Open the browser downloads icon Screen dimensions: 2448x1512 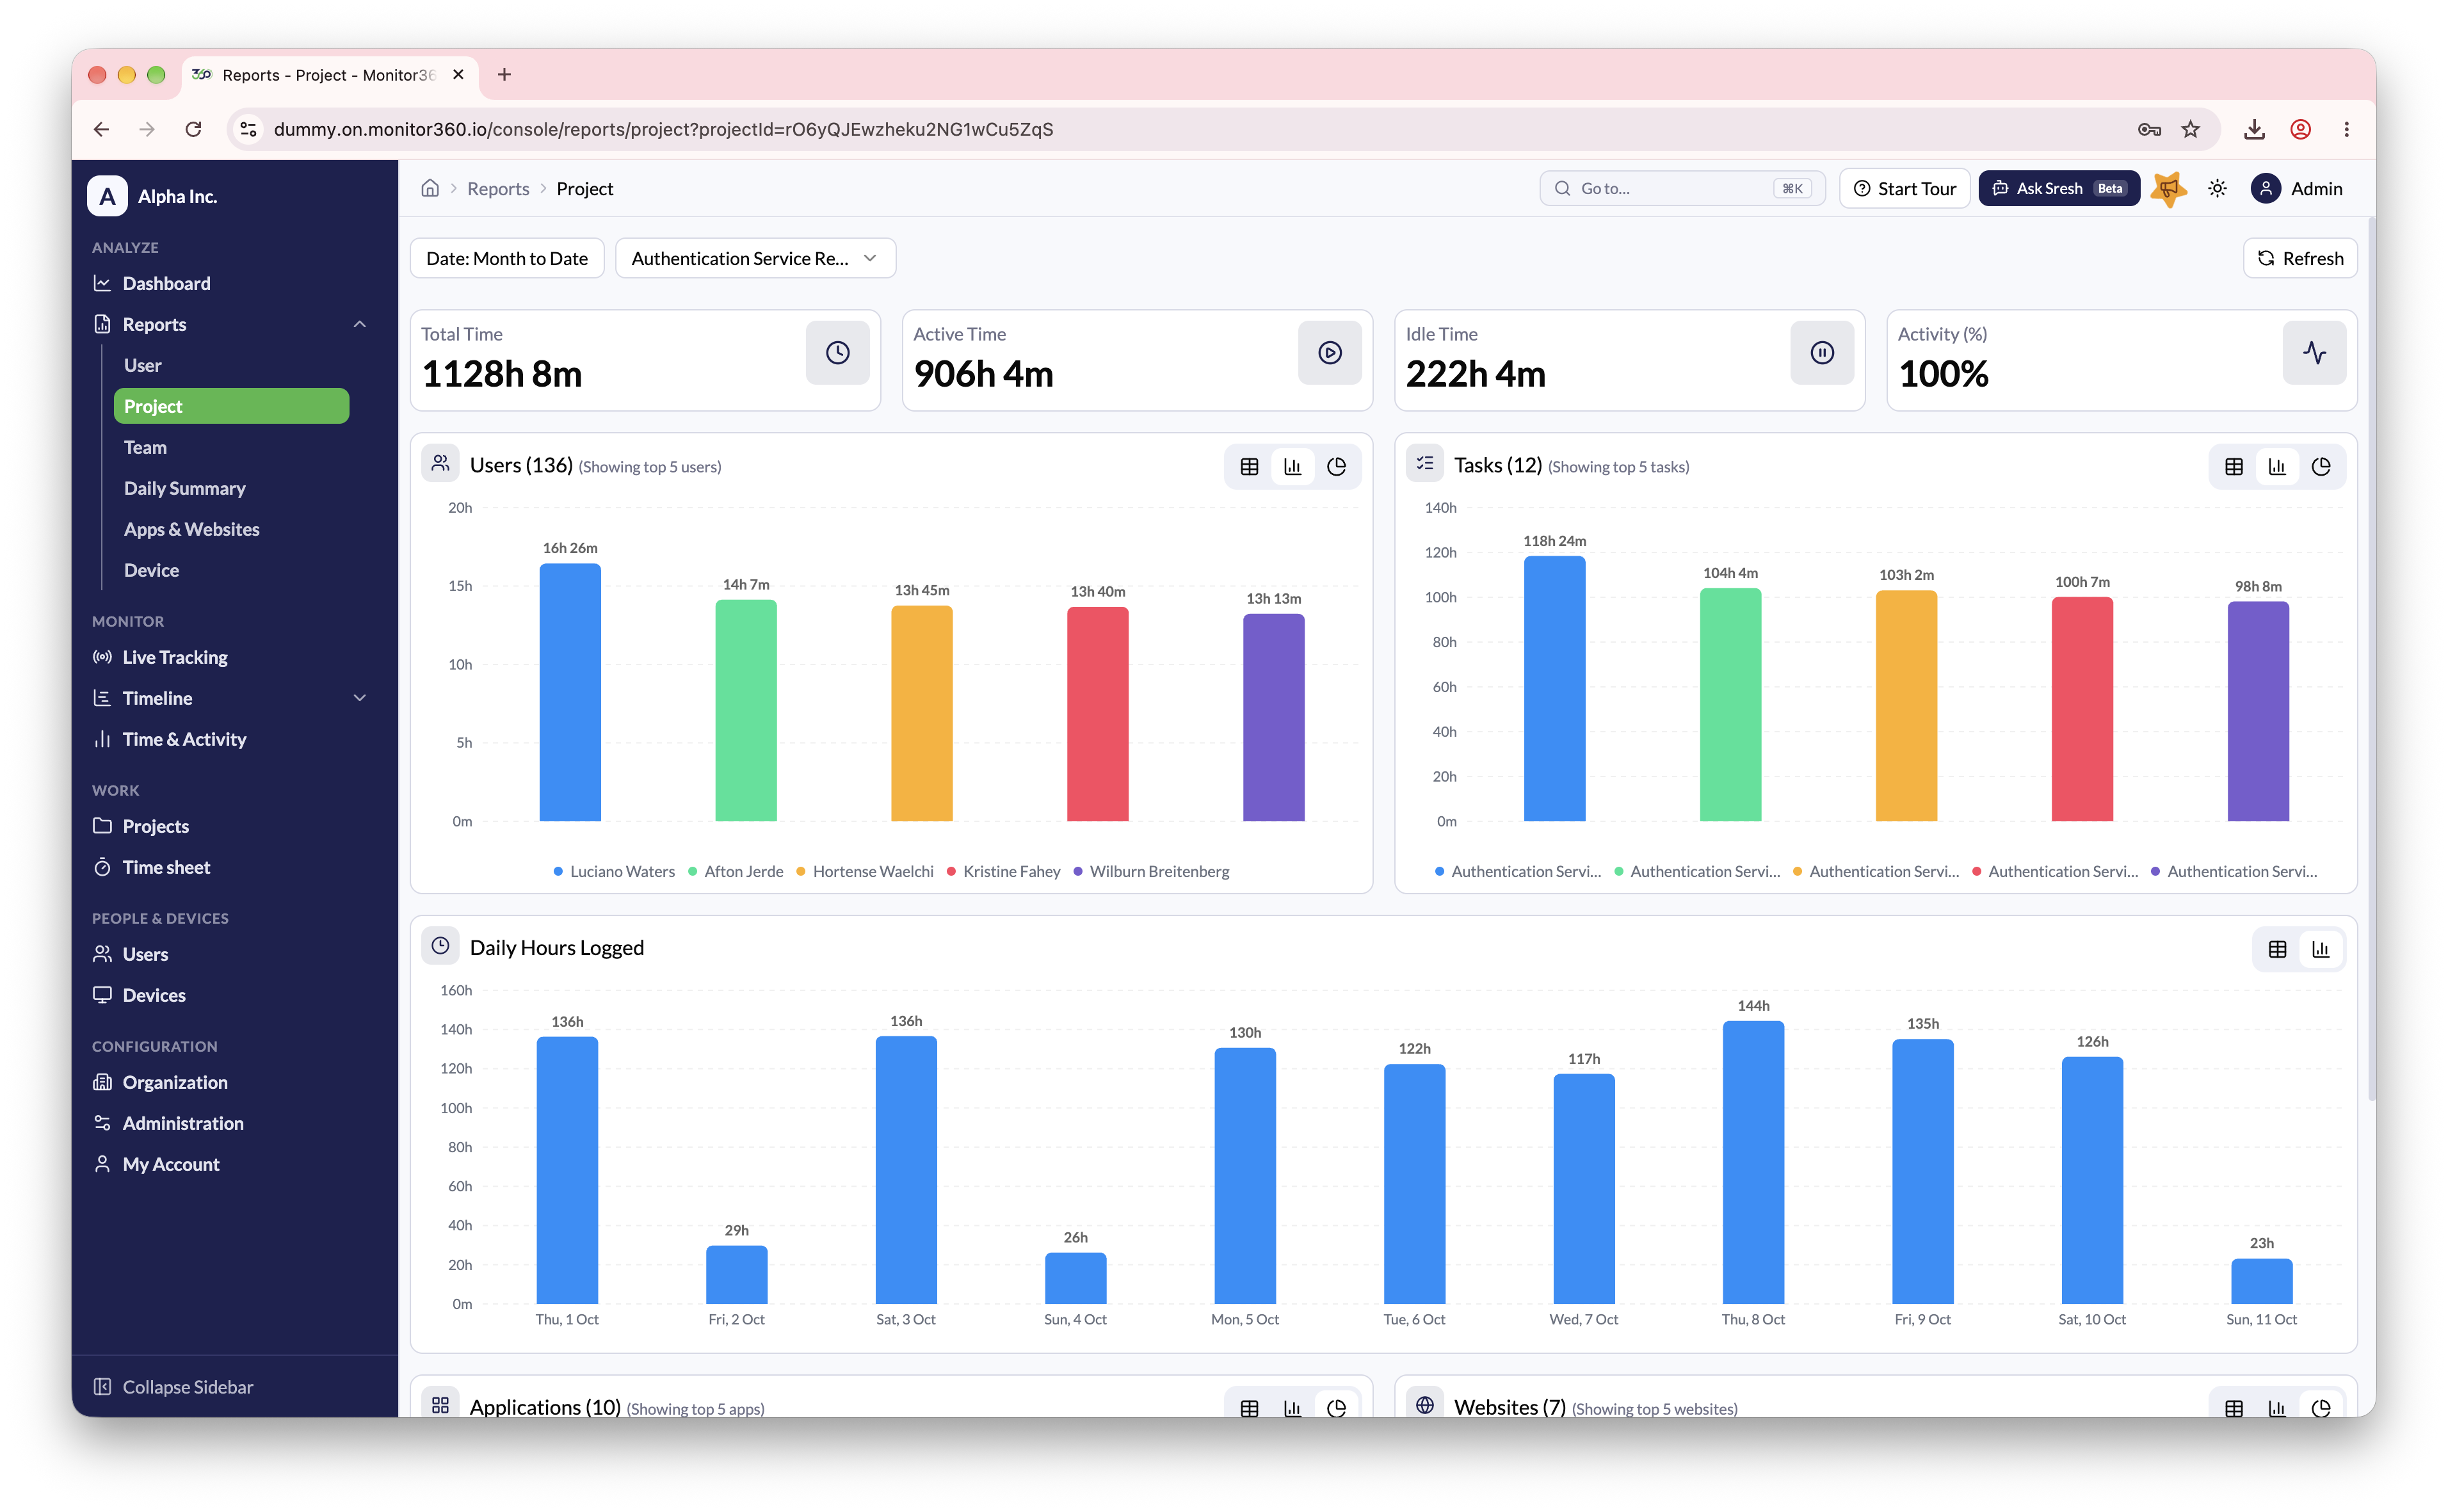tap(2254, 129)
